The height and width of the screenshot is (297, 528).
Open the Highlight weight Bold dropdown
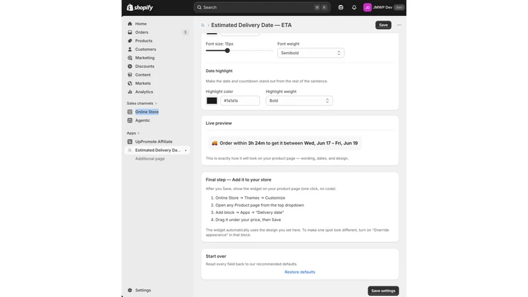click(x=299, y=101)
